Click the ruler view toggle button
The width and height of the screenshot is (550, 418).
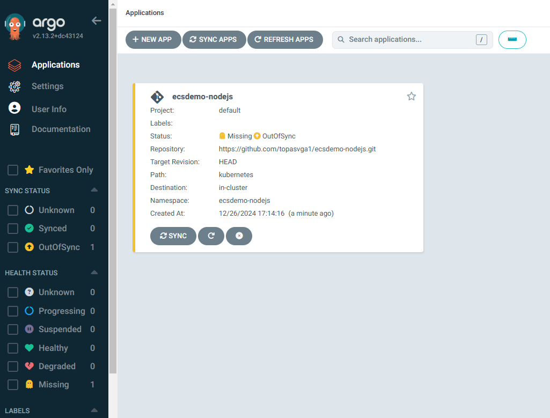coord(512,40)
